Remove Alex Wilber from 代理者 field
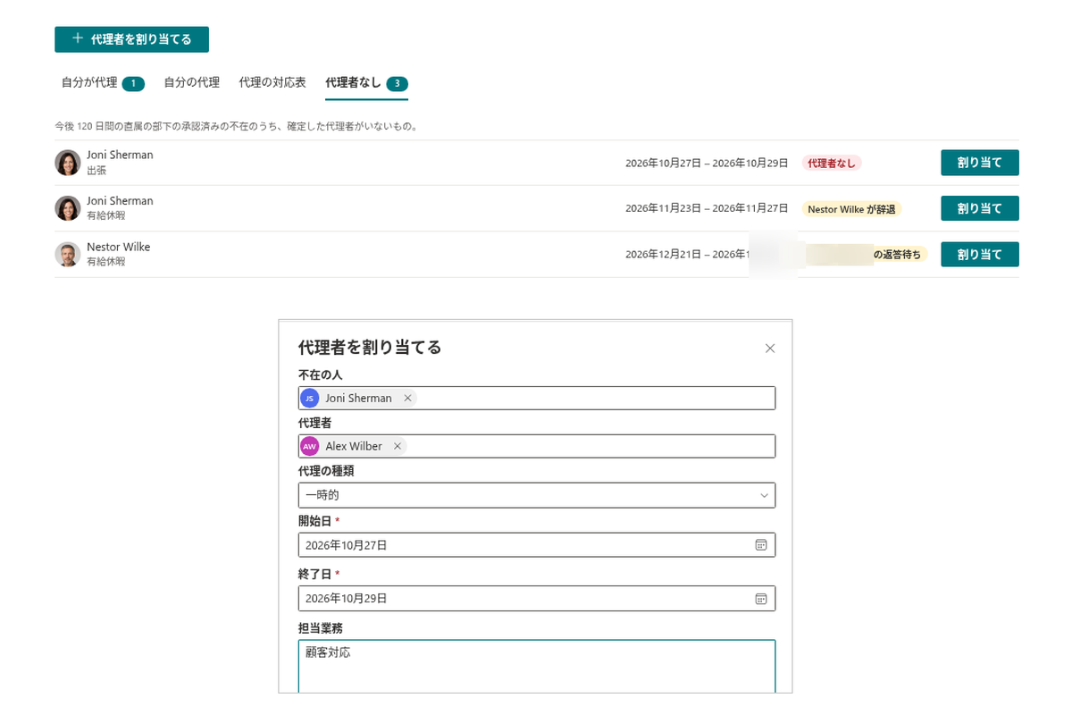Image resolution: width=1072 pixels, height=715 pixels. [x=398, y=446]
